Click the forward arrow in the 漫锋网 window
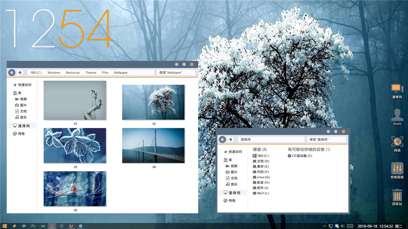 pos(230,139)
